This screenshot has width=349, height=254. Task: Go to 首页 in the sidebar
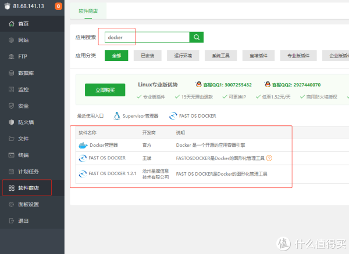[23, 24]
